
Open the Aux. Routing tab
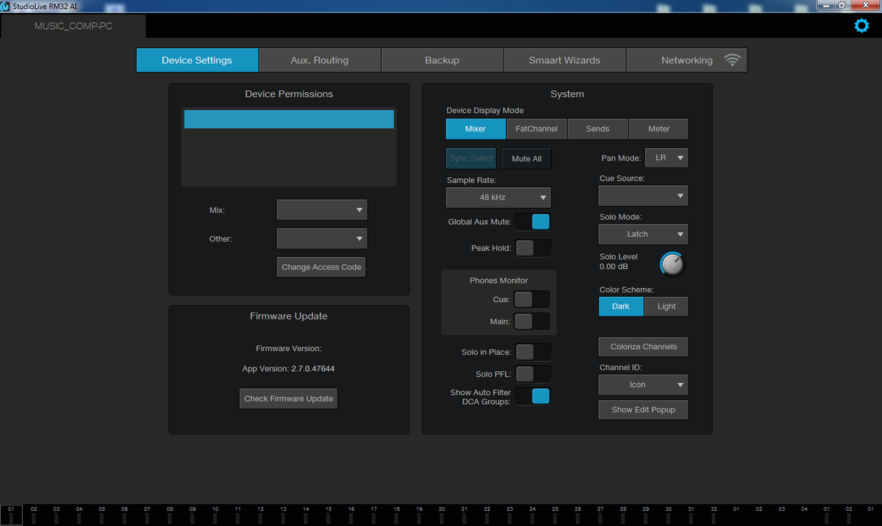coord(320,60)
